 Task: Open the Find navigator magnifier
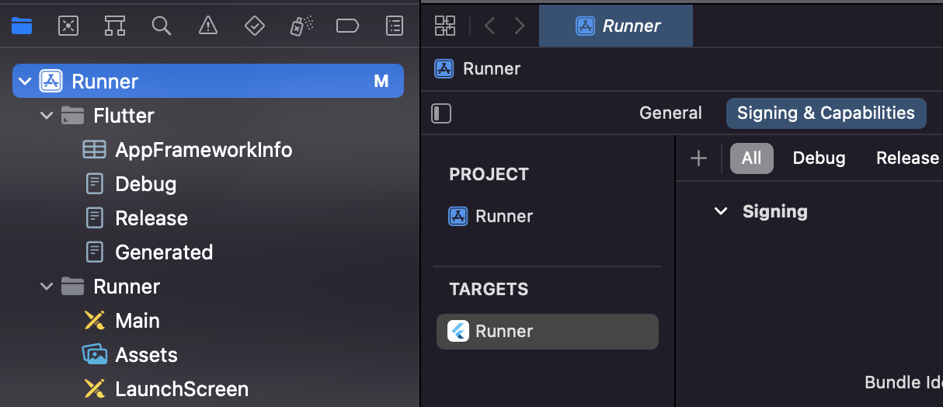[x=162, y=26]
